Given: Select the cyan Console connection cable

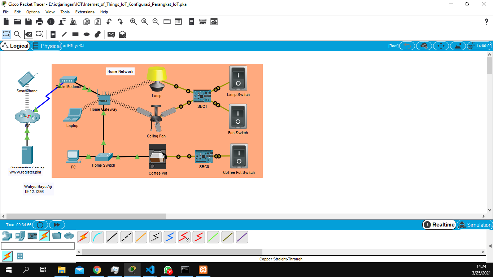Looking at the screenshot, I should click(x=97, y=237).
